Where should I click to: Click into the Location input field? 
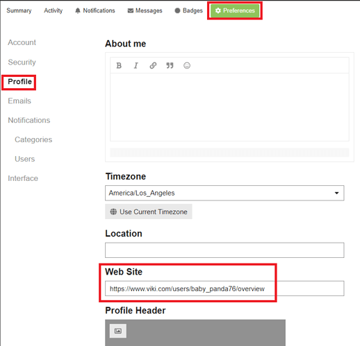[x=224, y=250]
